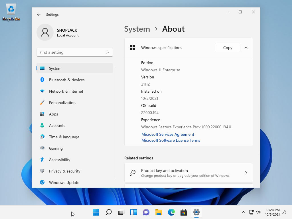Launch Microsoft Edge from taskbar
This screenshot has height=219, width=292.
point(171,212)
